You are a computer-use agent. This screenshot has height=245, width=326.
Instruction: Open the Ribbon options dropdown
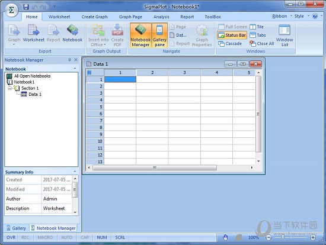click(282, 16)
